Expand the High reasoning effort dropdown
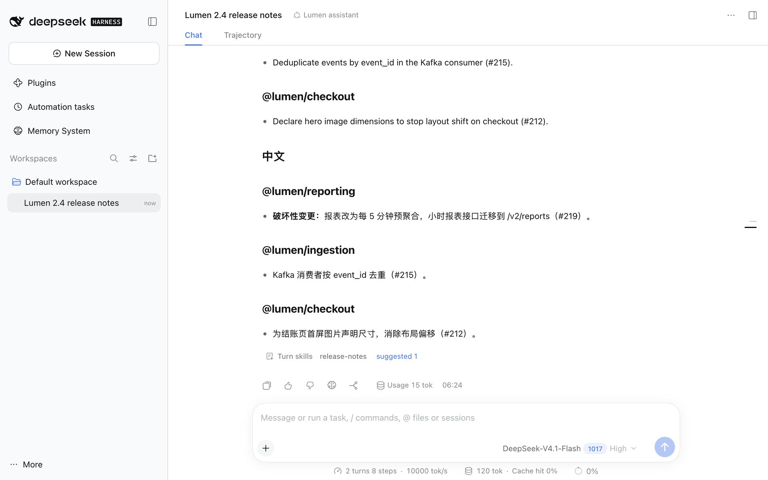This screenshot has width=768, height=480. click(623, 448)
